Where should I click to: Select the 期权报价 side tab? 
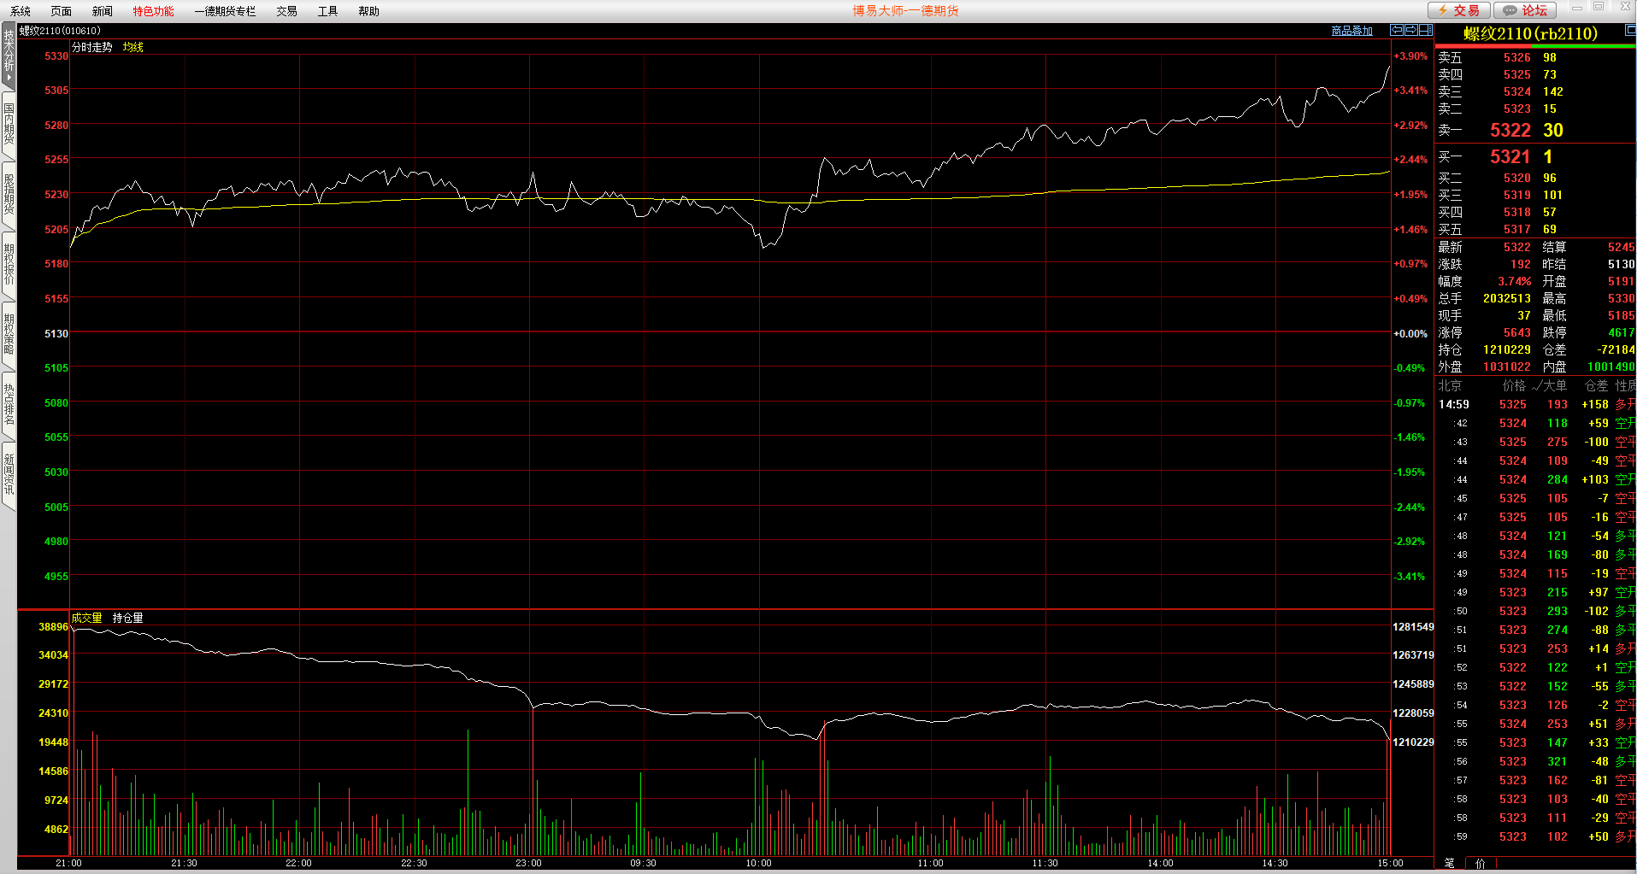click(x=9, y=264)
